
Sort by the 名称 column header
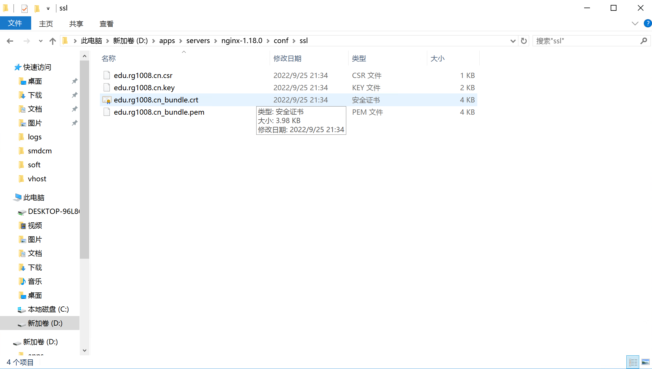coord(185,58)
